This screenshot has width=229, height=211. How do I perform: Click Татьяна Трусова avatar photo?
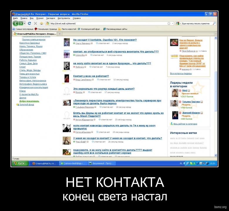click(x=174, y=103)
